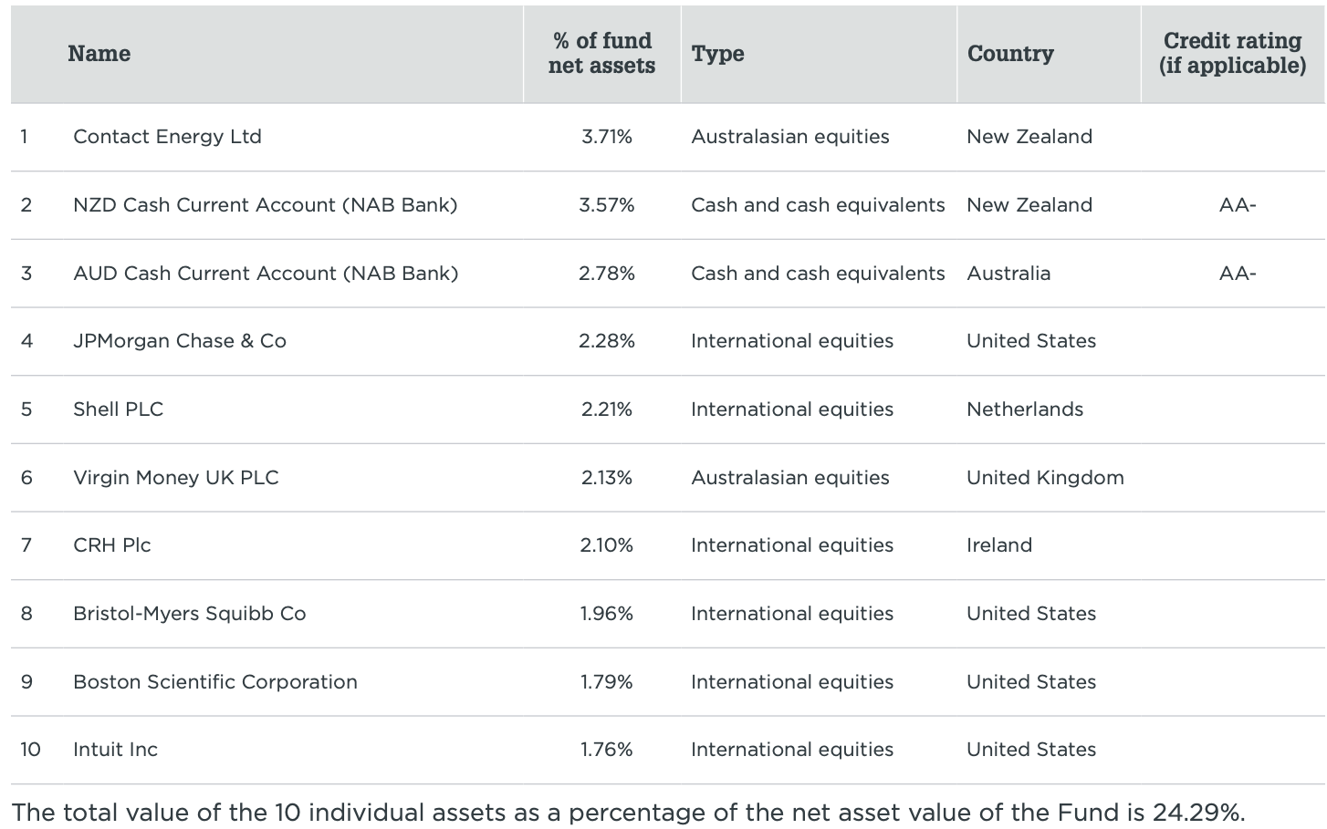Image resolution: width=1327 pixels, height=829 pixels.
Task: Click the 24.29% total value sentence
Action: (628, 813)
